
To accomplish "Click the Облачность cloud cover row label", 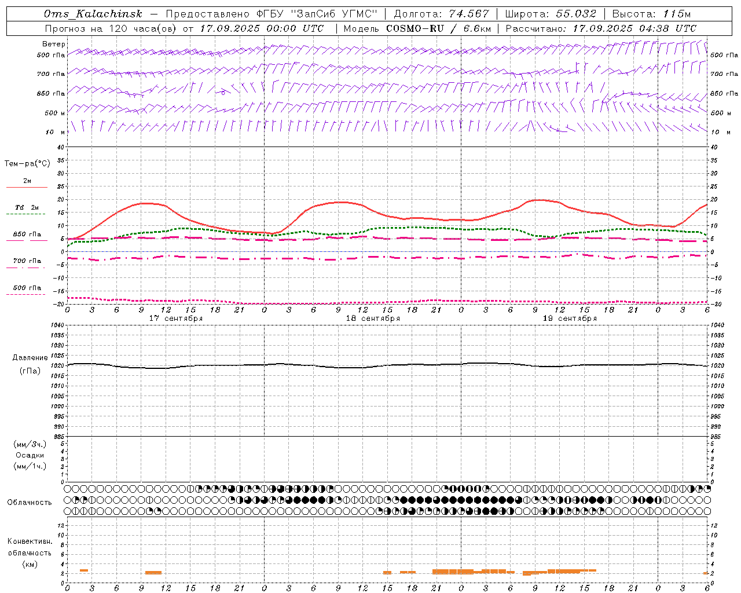I will (30, 502).
